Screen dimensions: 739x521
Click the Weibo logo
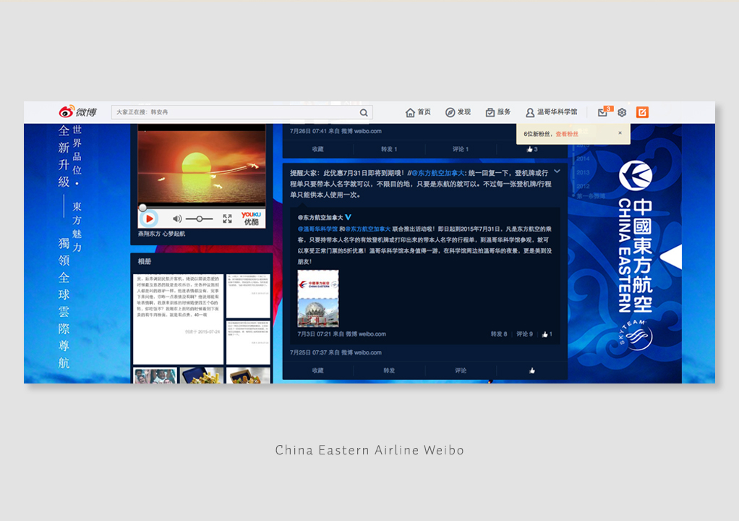point(77,111)
